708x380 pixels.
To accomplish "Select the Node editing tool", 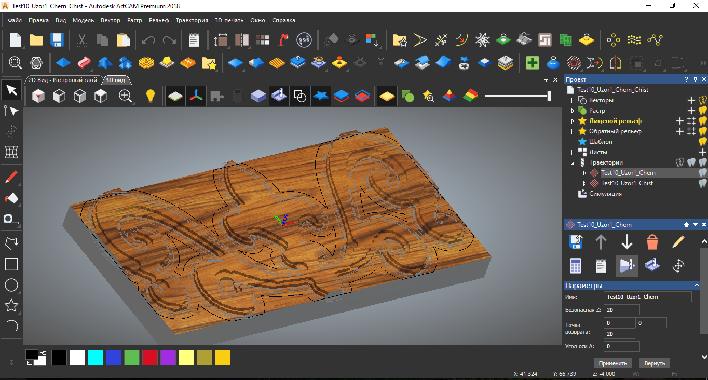I will tap(11, 111).
